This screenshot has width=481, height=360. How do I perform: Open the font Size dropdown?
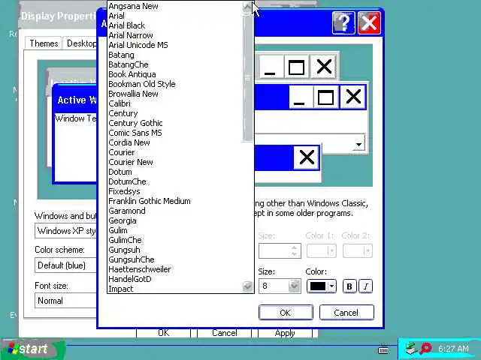pyautogui.click(x=294, y=286)
